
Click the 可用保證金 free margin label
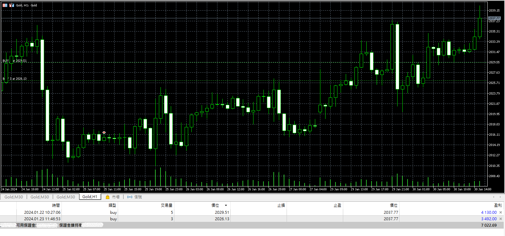pos(26,225)
